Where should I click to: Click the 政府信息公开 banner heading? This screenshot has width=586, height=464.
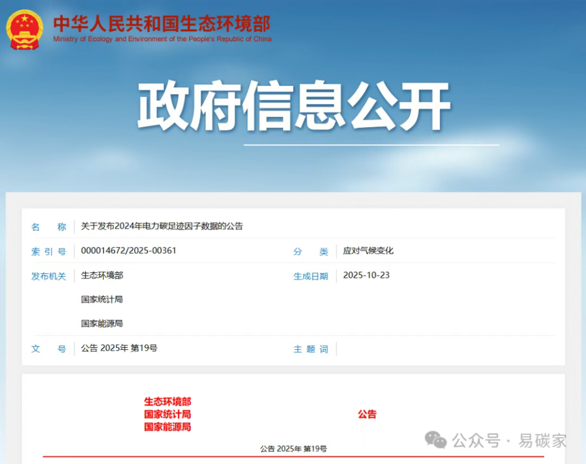point(294,108)
